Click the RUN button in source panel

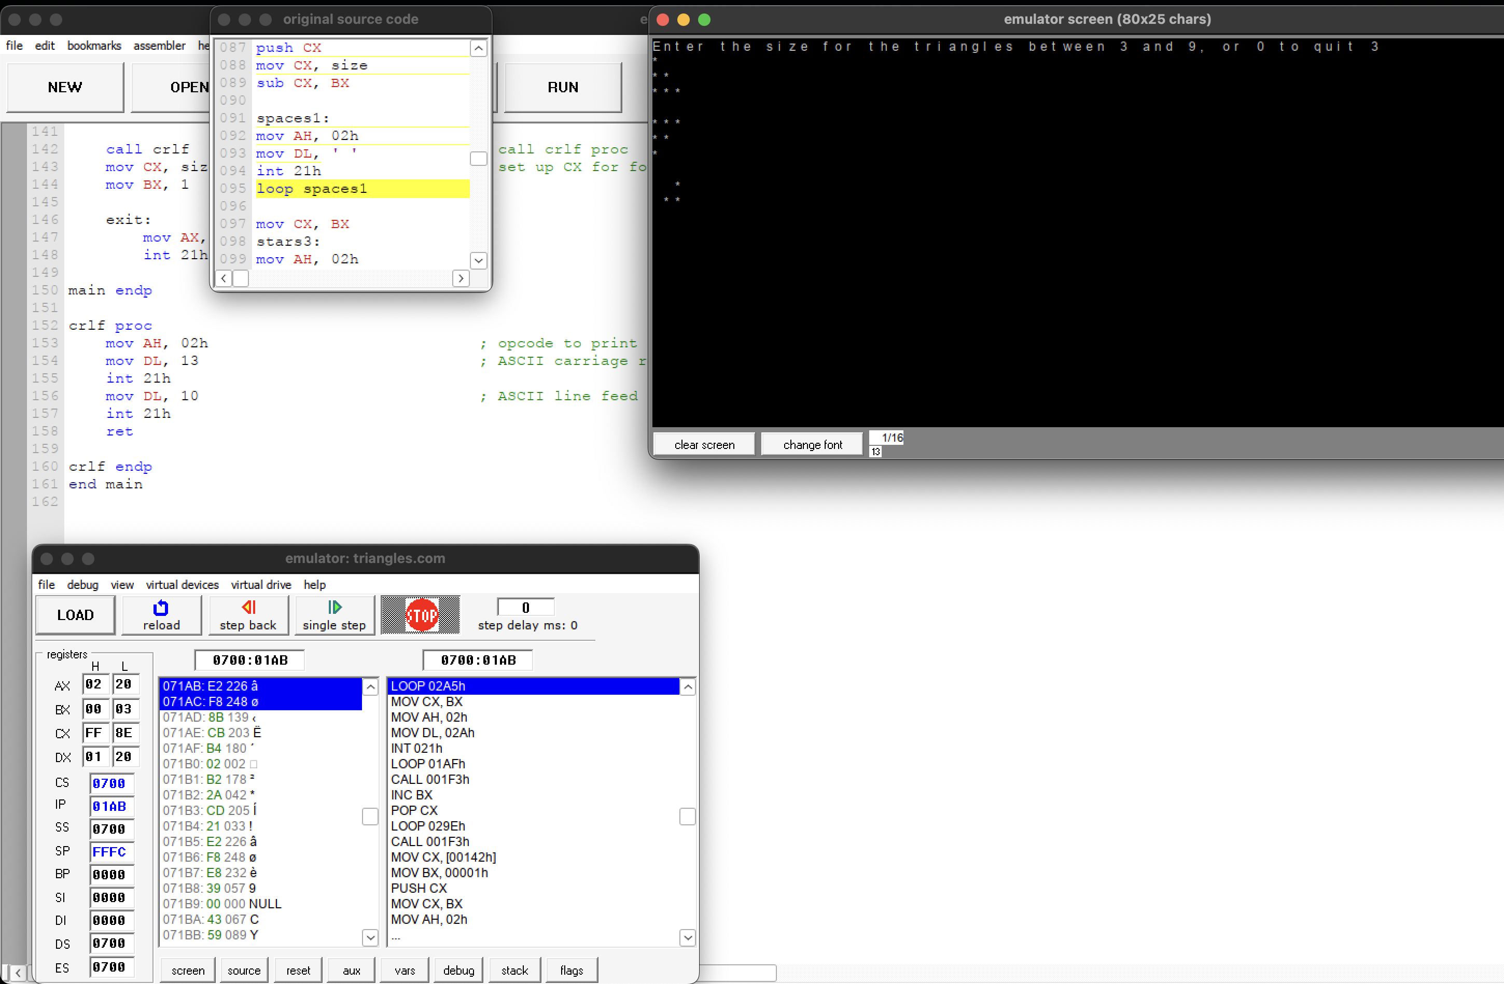coord(564,88)
